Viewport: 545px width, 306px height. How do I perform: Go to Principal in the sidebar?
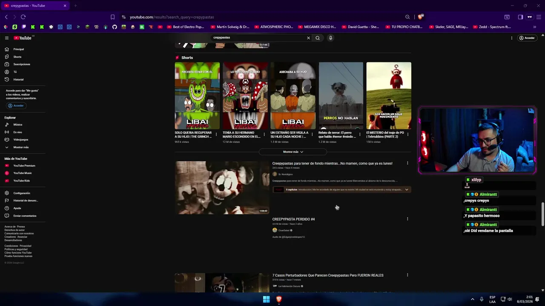(x=19, y=49)
